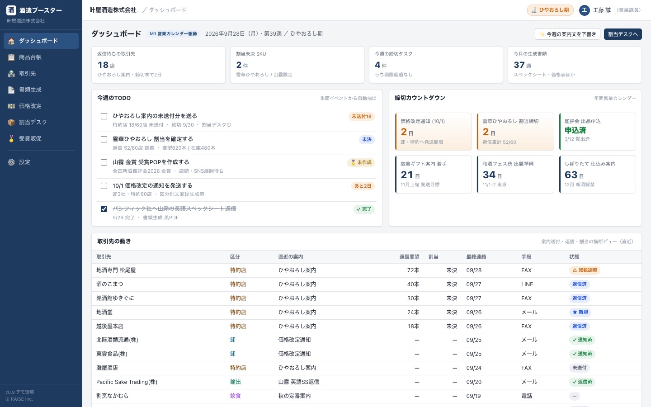Click 未送付 status badge for 灘屋酒店
This screenshot has height=407, width=651.
pyautogui.click(x=580, y=368)
